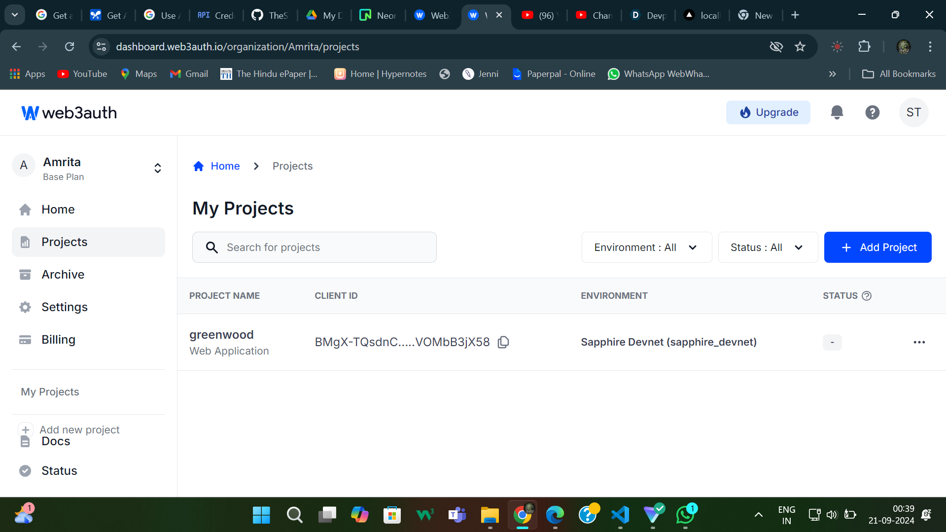Open Microsoft Edge from the taskbar

click(x=555, y=515)
